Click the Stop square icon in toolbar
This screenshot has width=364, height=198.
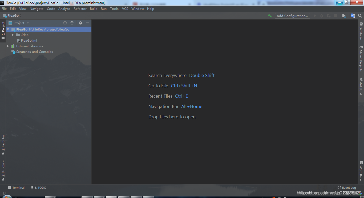[x=335, y=16]
